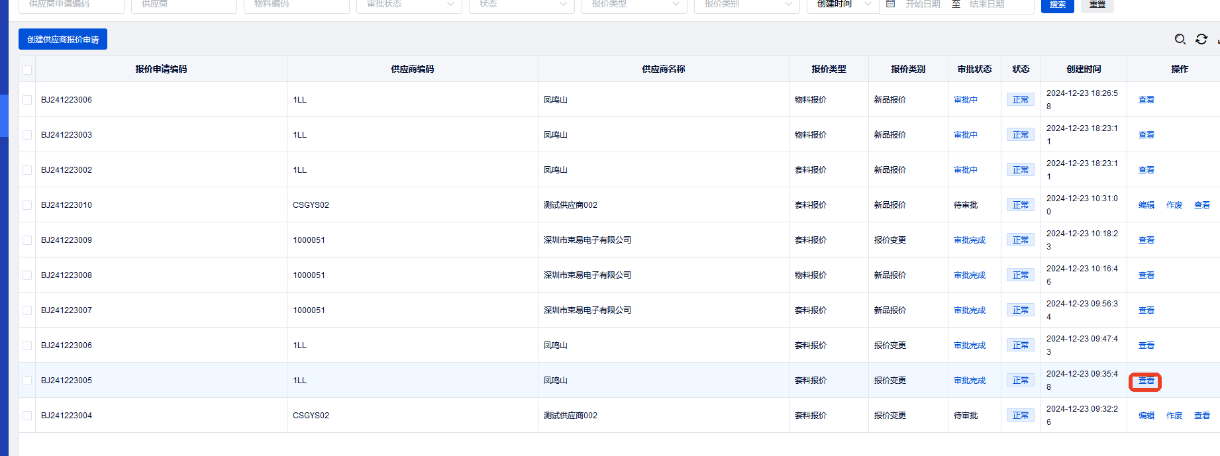Click 创建供应商报价申请 button

63,40
